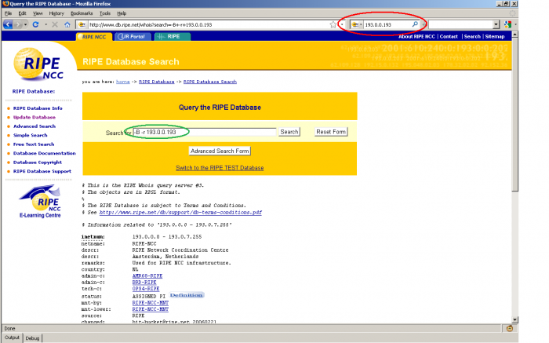Click the RIPE Database Search breadcrumb link

(210, 82)
